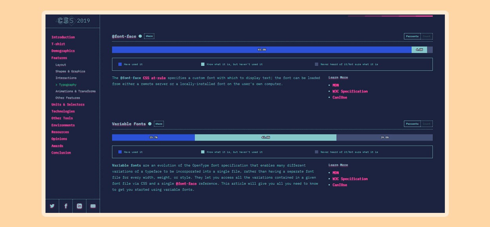Click the @font-face link in Variable Fonts description
Image resolution: width=490 pixels, height=227 pixels.
(186, 184)
